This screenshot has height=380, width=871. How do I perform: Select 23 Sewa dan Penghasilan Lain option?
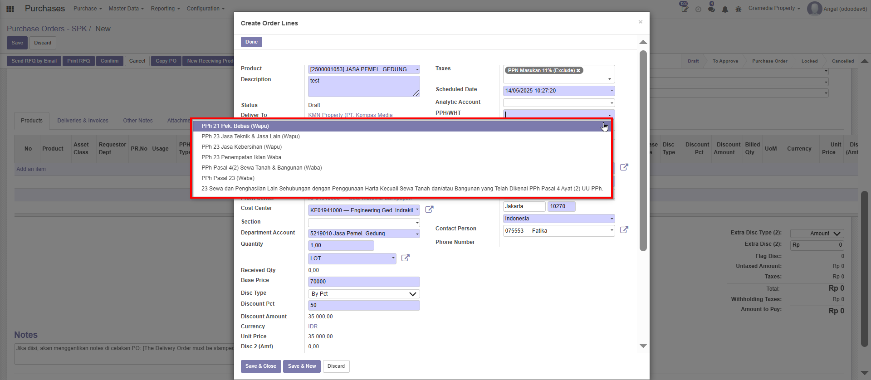[402, 189]
